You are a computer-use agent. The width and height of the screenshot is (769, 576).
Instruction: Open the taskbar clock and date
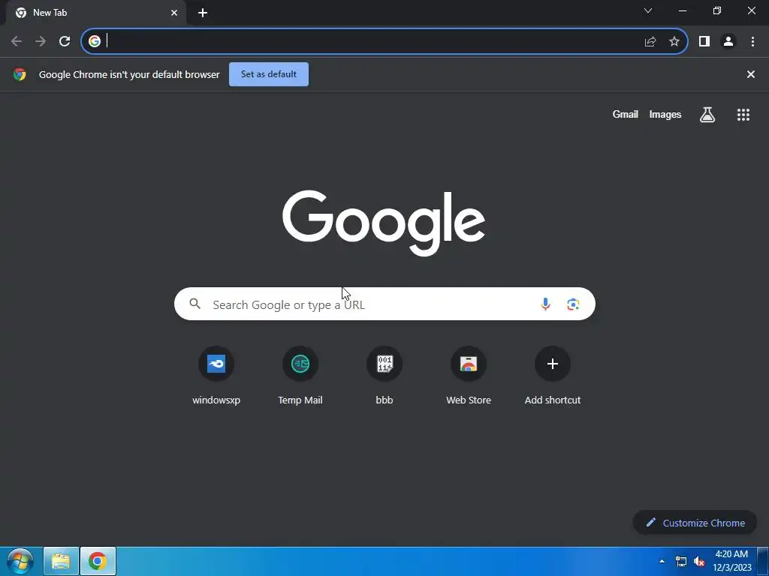pos(731,561)
